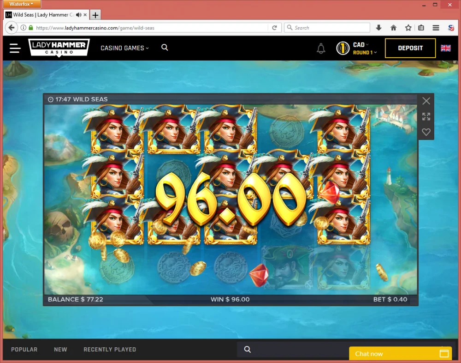This screenshot has height=363, width=461.
Task: Click the Bet $ 0.40 text
Action: [x=390, y=299]
